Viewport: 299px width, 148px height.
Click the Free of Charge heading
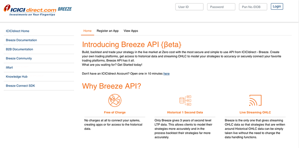point(115,112)
